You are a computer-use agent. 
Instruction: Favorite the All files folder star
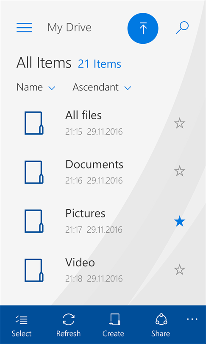[180, 123]
